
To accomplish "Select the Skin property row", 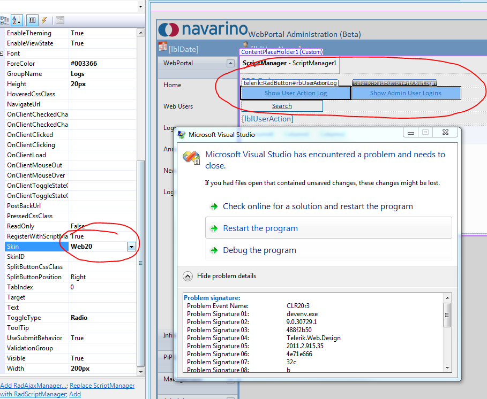I will click(x=71, y=247).
